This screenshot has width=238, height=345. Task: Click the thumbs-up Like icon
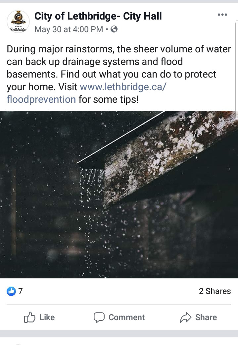[29, 317]
